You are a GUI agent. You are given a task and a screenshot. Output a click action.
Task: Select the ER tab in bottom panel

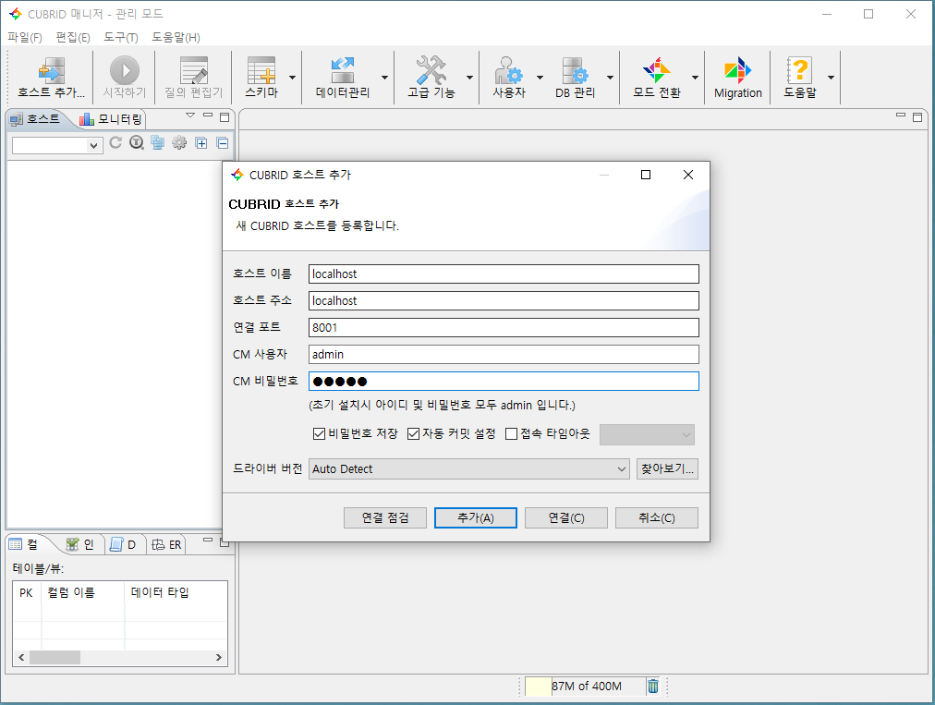(x=166, y=544)
